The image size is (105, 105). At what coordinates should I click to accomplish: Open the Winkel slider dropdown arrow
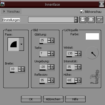80,53
